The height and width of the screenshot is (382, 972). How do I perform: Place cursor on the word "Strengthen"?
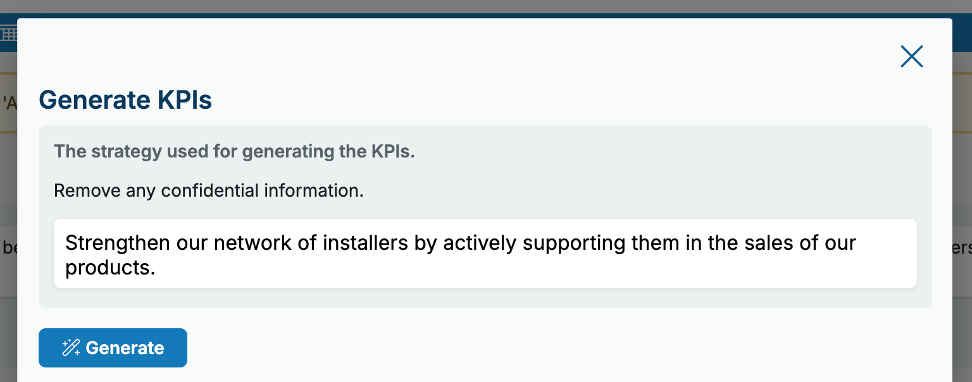(118, 243)
